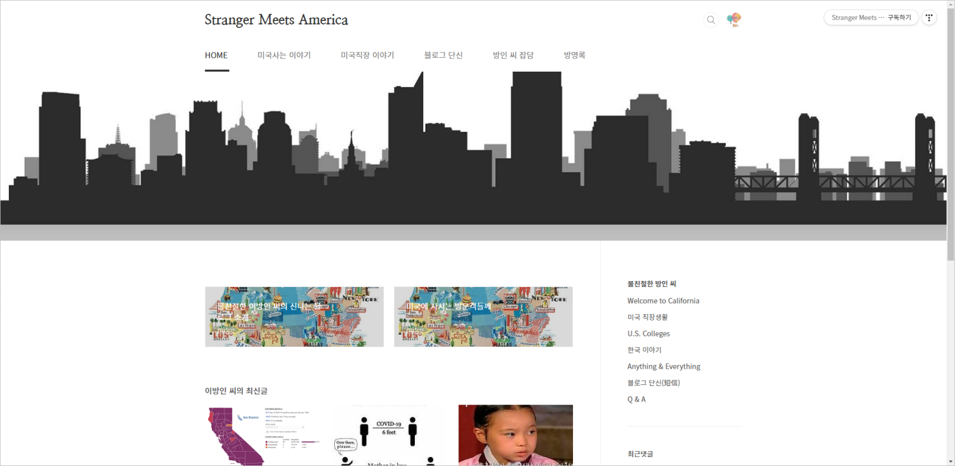Image resolution: width=955 pixels, height=466 pixels.
Task: Open Anything & Everything category
Action: click(x=664, y=366)
